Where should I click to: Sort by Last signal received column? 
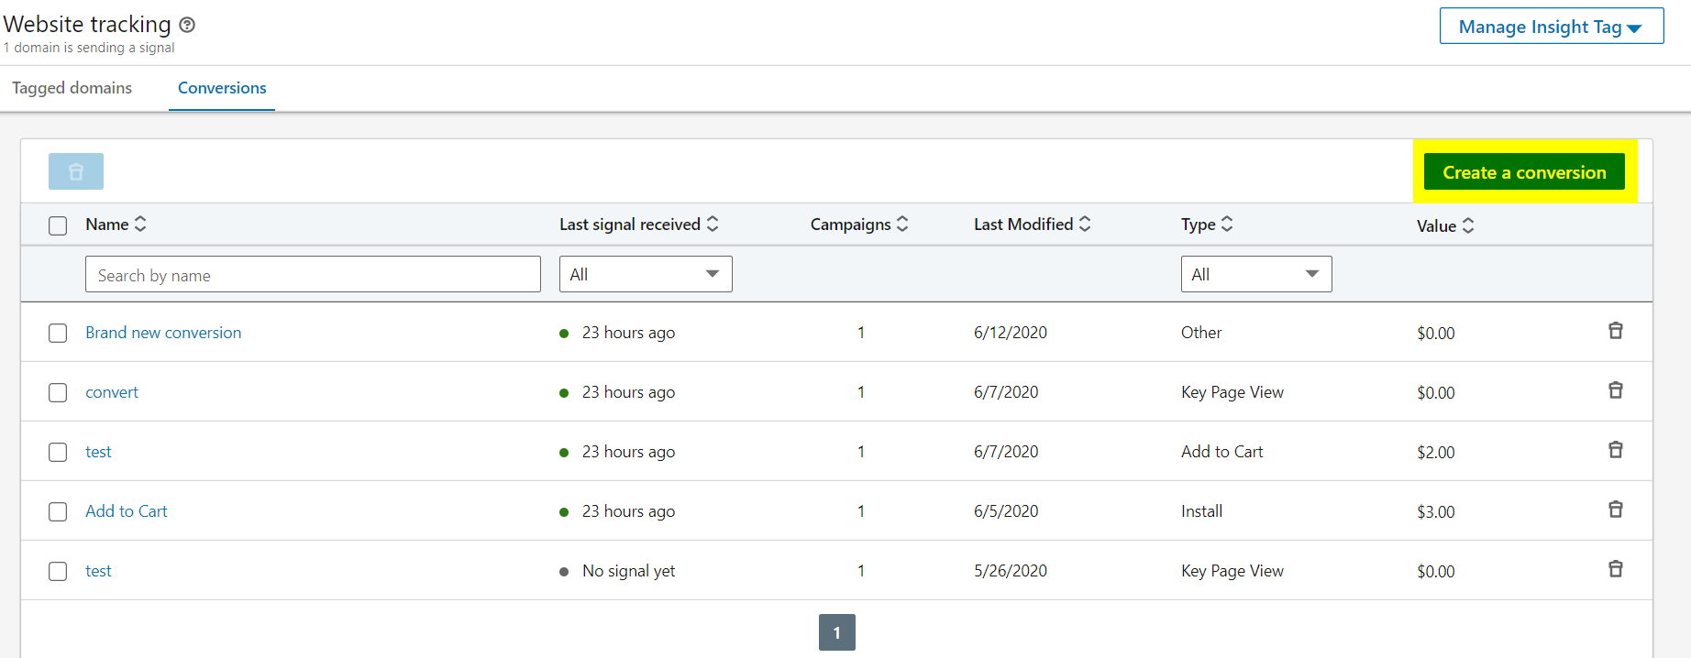click(x=713, y=225)
